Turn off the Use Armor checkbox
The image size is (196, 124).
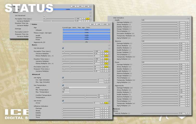click(63, 100)
